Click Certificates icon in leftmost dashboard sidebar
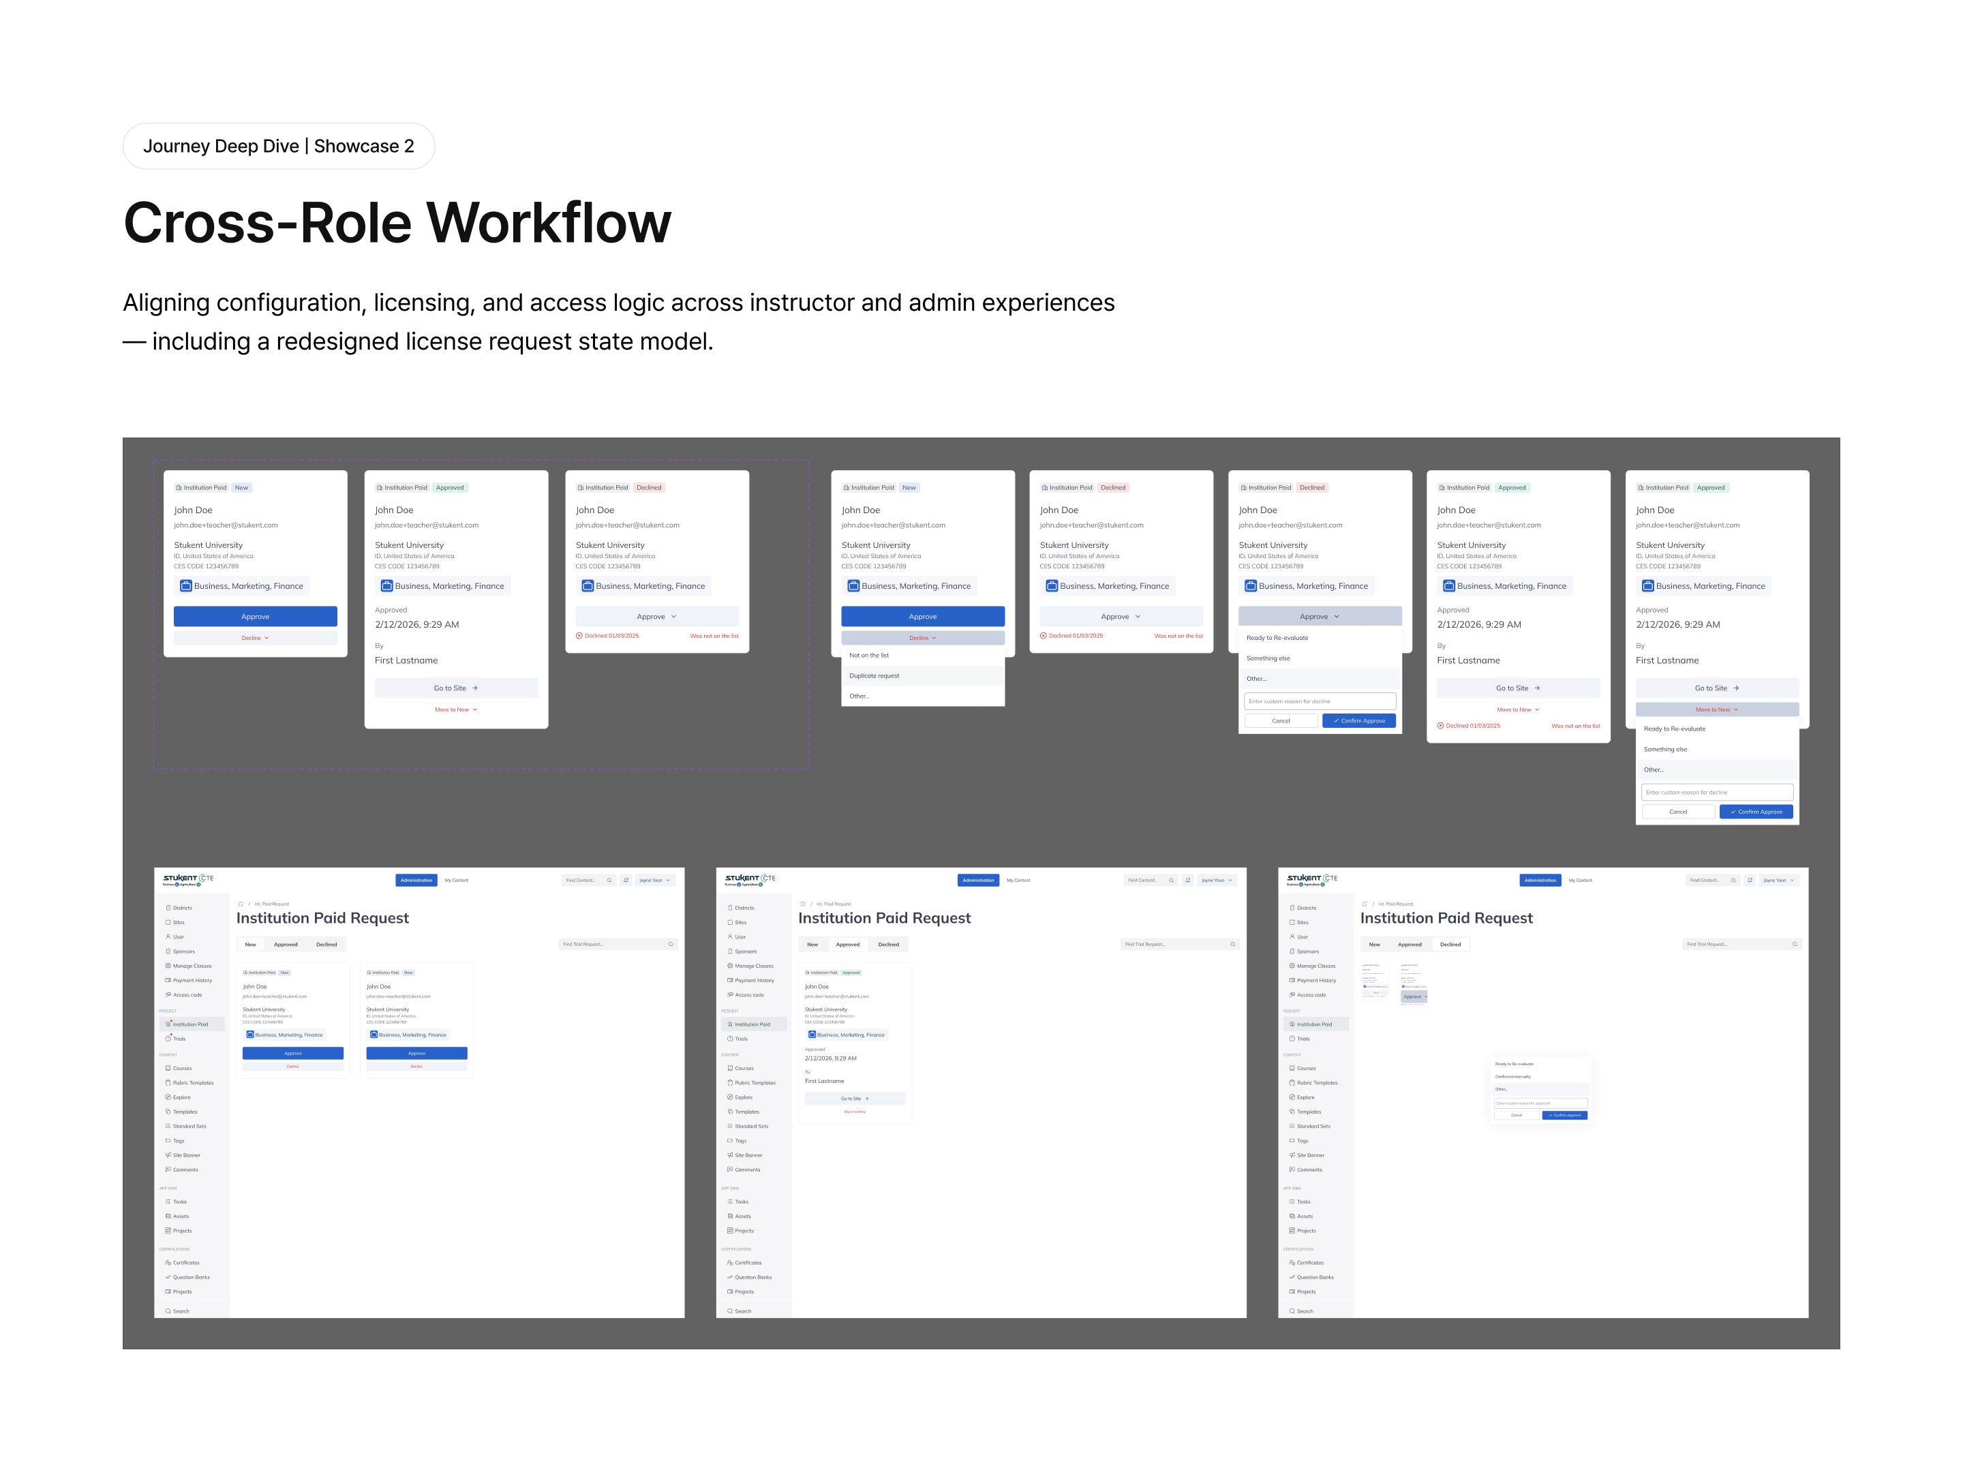This screenshot has width=1963, height=1472. (168, 1263)
